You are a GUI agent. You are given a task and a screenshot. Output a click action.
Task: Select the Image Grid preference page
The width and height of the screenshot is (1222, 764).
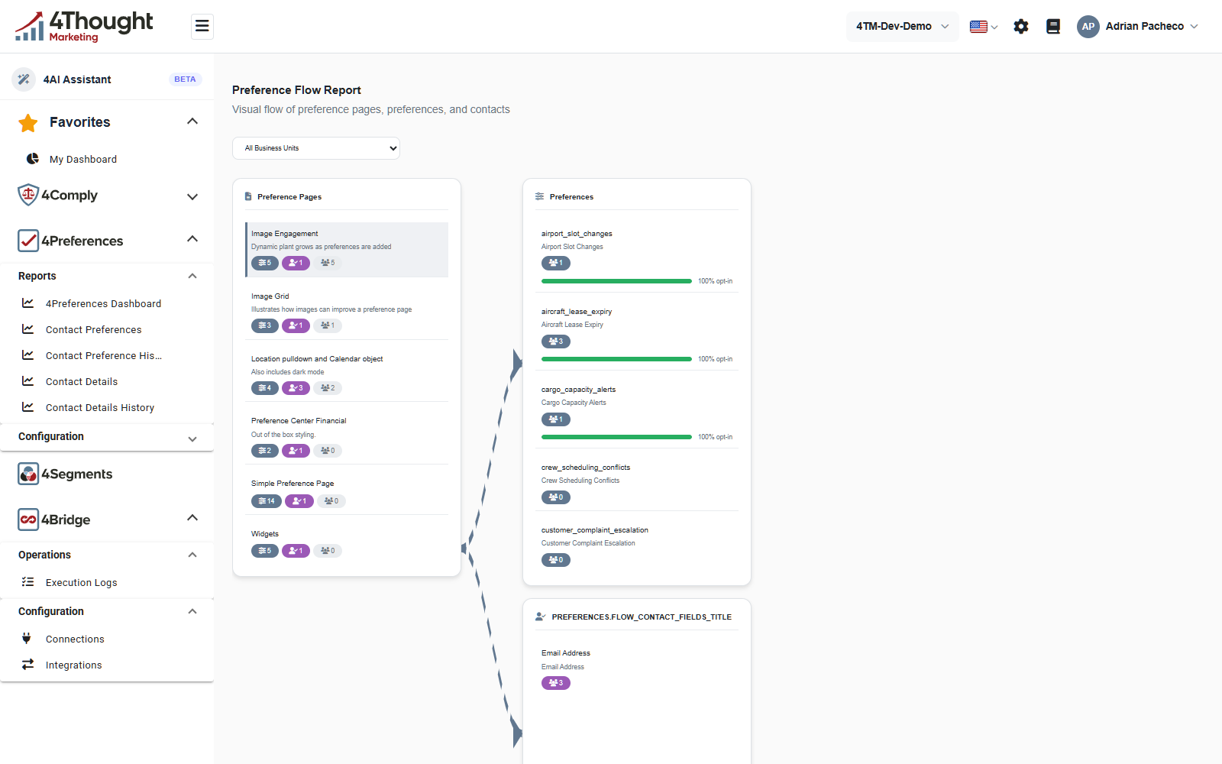point(347,311)
